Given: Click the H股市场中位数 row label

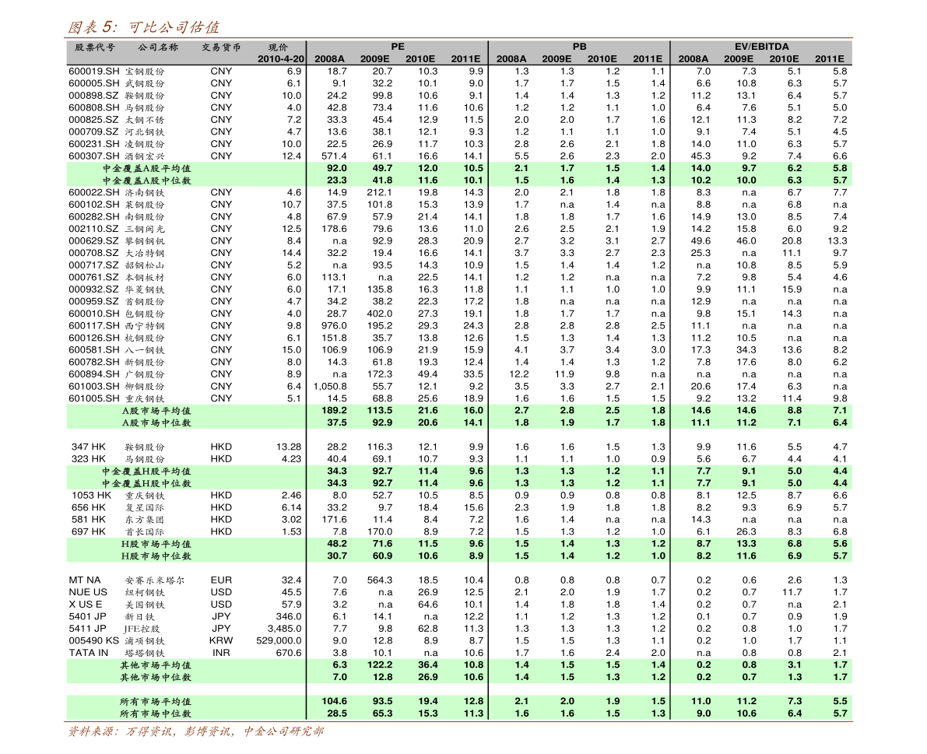Looking at the screenshot, I should pos(156,556).
